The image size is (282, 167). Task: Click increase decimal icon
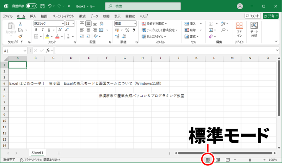point(117,37)
